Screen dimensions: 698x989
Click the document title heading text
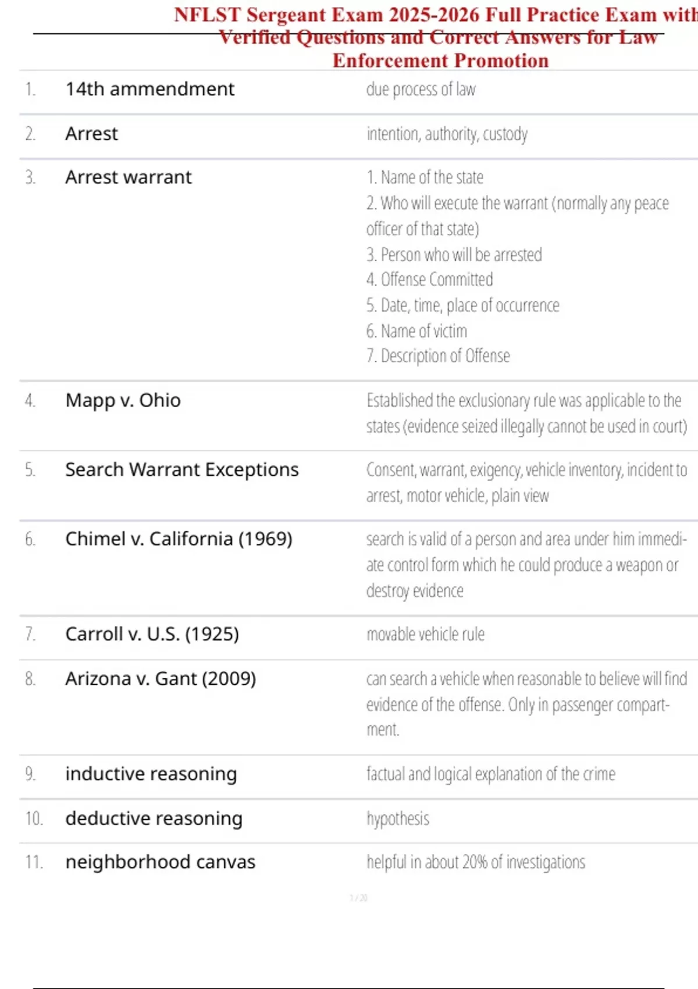pos(436,37)
